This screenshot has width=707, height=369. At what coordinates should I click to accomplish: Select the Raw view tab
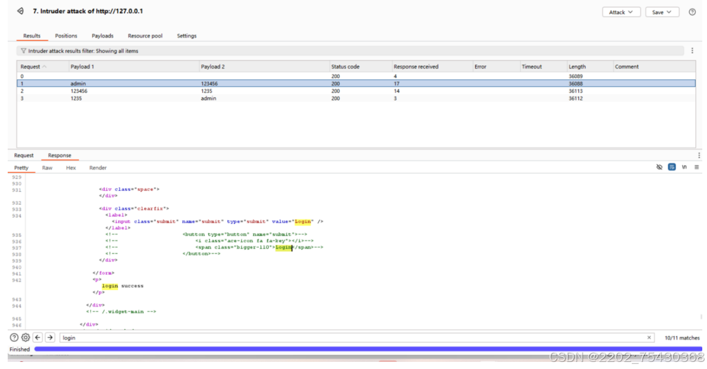coord(47,168)
